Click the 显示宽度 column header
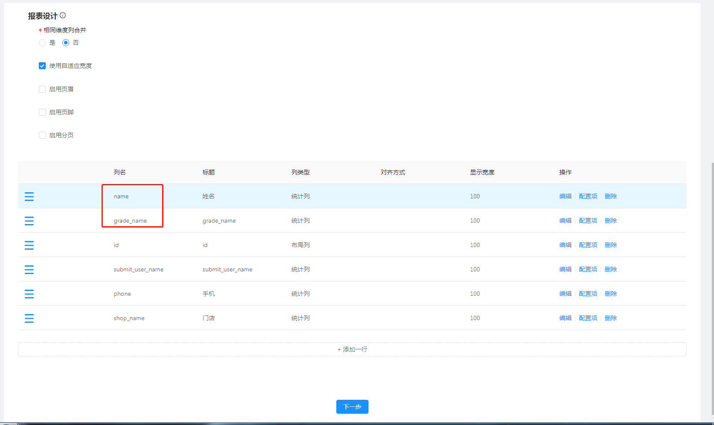The height and width of the screenshot is (425, 714). 482,172
